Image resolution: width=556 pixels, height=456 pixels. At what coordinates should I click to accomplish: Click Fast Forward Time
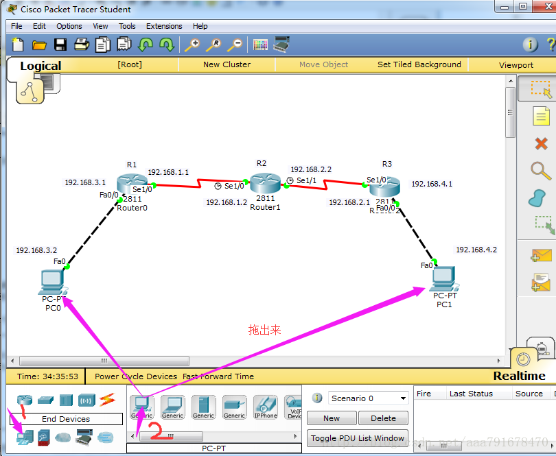(218, 376)
